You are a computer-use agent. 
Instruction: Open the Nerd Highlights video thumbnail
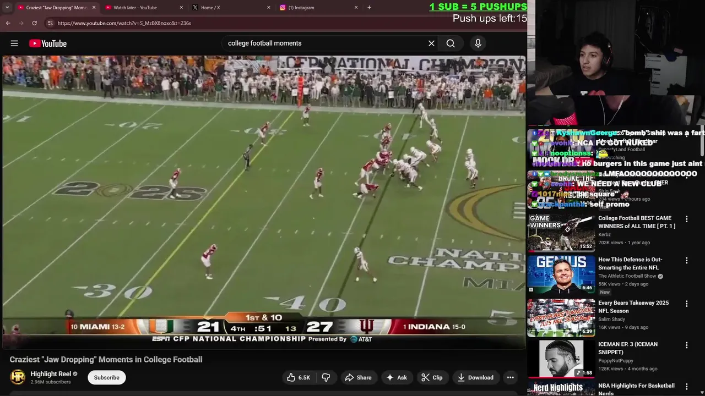coord(561,388)
